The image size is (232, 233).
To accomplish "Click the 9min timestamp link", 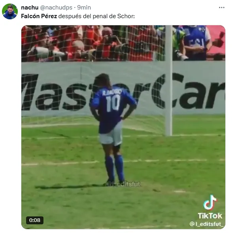I will 84,8.
